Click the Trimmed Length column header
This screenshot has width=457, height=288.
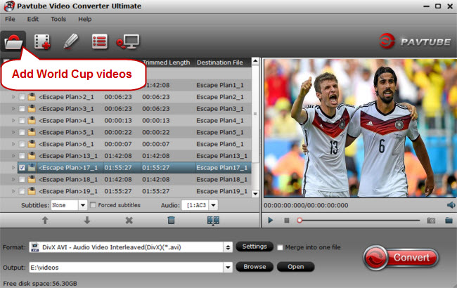166,63
